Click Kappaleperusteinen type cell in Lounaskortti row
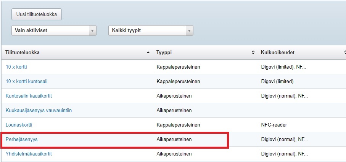Screen dimensions: 346x162 (178, 125)
